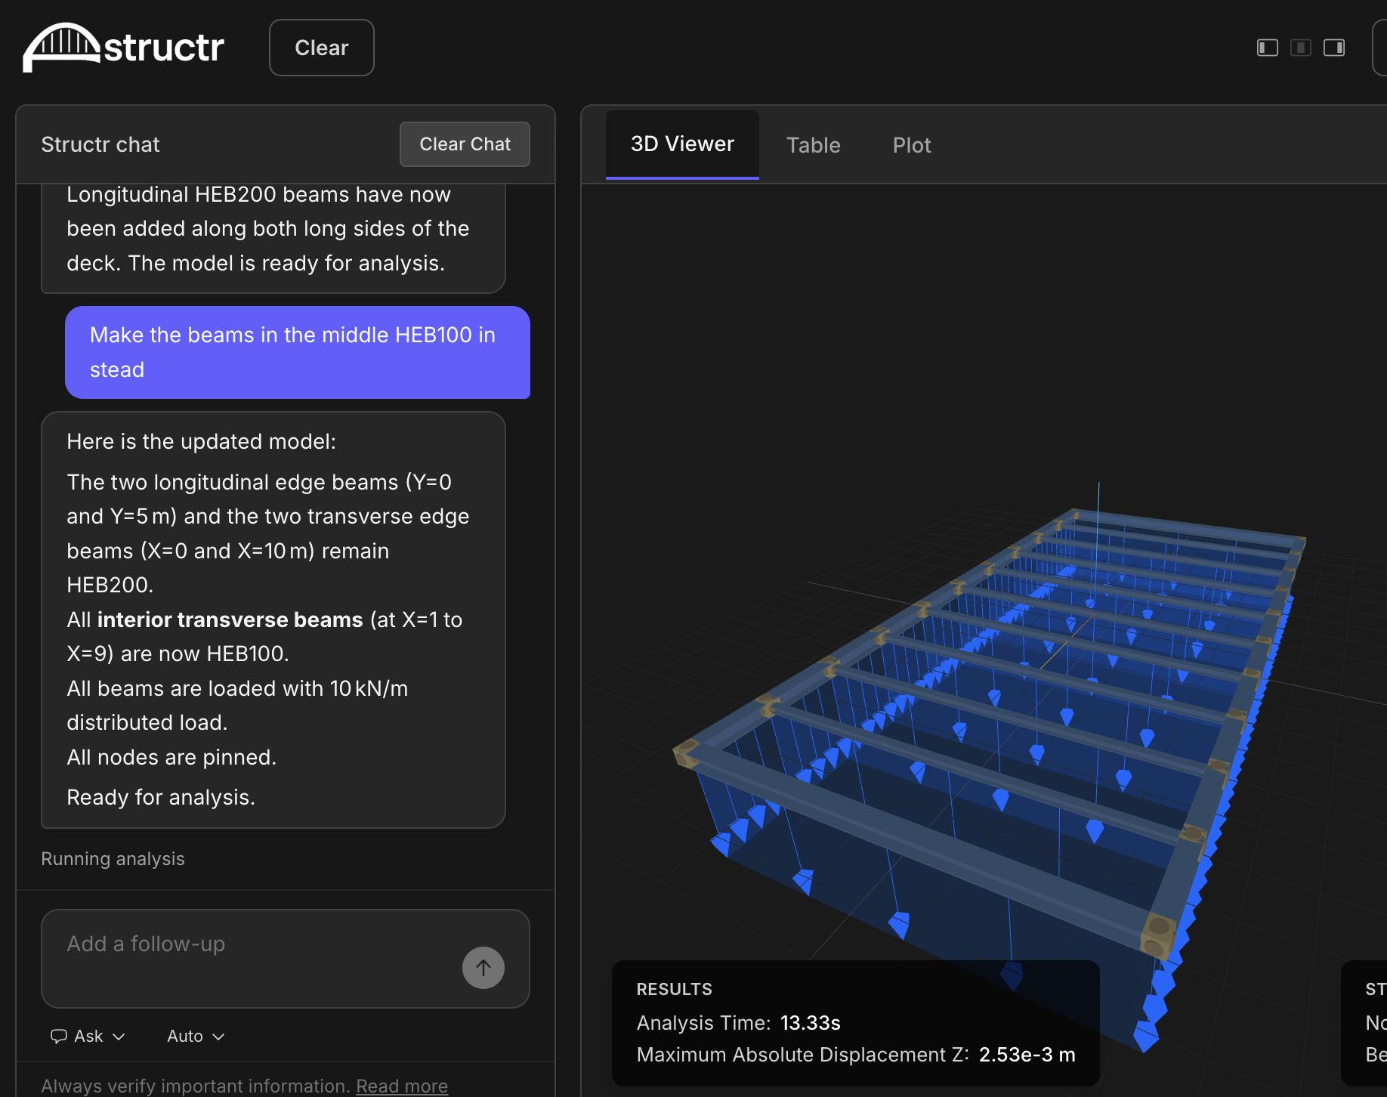This screenshot has width=1387, height=1097.
Task: Click the Clear button in header
Action: (321, 48)
